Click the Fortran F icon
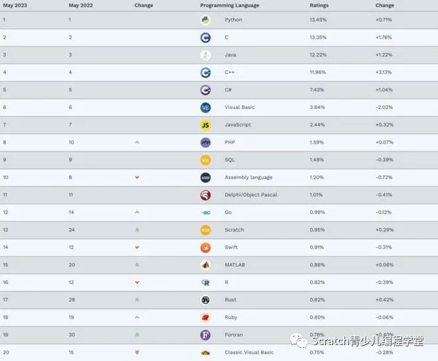The image size is (438, 361). (206, 335)
